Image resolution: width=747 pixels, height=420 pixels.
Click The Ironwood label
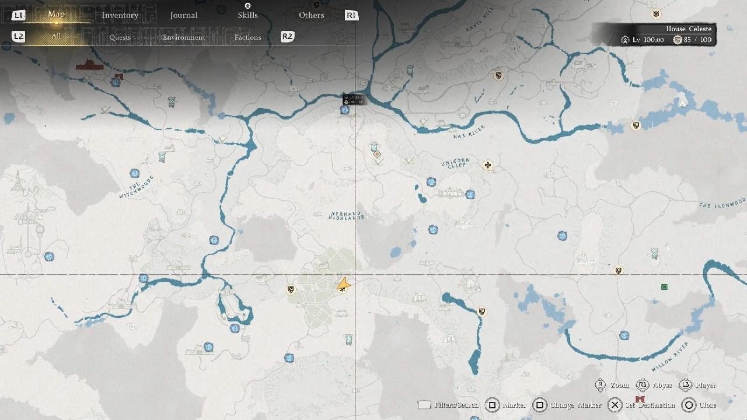click(x=722, y=203)
